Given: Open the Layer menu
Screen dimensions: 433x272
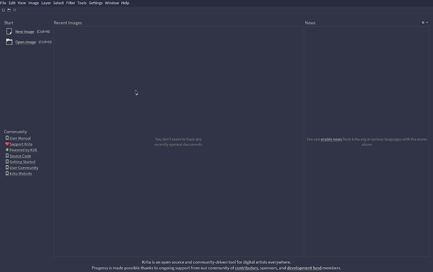Looking at the screenshot, I should (x=46, y=3).
